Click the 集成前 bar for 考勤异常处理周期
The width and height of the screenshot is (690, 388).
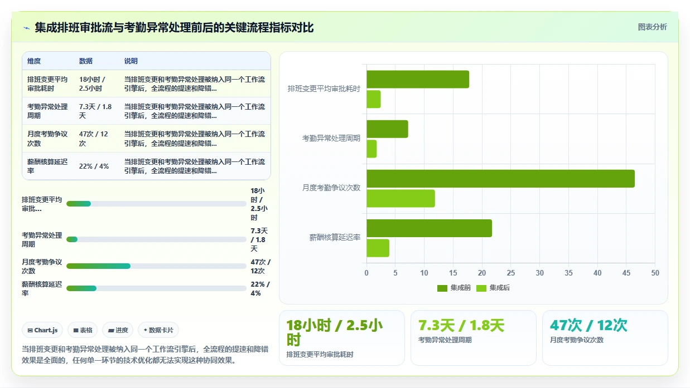(x=387, y=129)
